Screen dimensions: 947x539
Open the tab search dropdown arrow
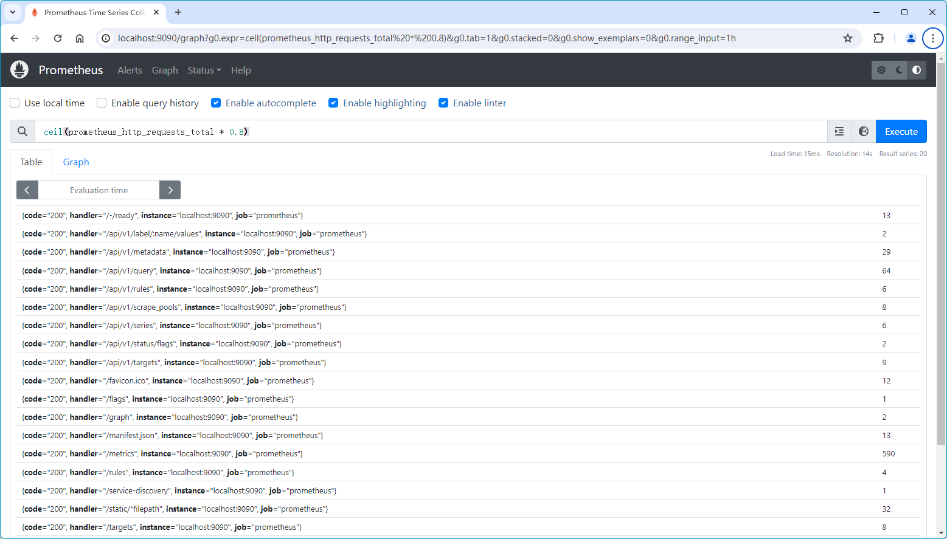point(13,12)
